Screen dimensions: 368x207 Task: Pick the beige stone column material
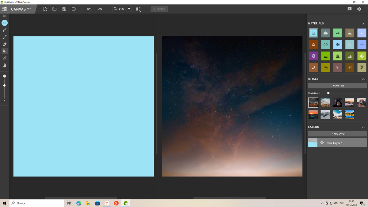click(x=362, y=67)
